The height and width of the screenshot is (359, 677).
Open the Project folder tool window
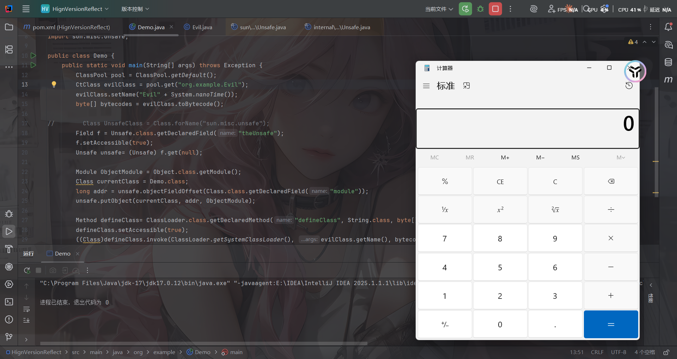tap(9, 27)
